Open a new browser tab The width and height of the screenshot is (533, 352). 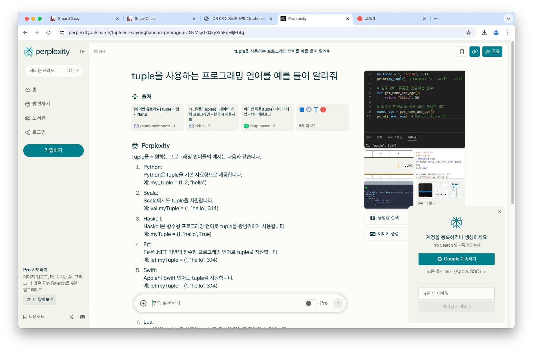pos(436,19)
